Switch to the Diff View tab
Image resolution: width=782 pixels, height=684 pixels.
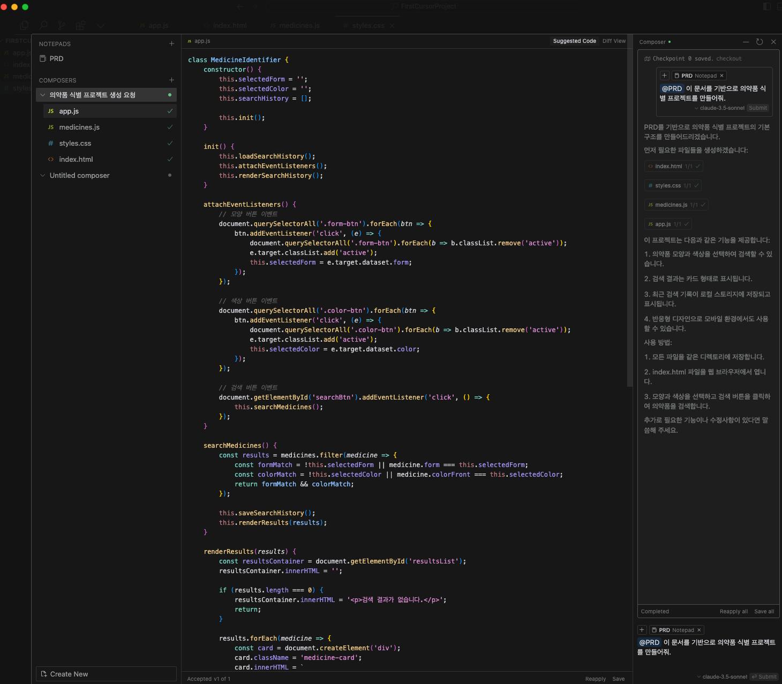614,41
